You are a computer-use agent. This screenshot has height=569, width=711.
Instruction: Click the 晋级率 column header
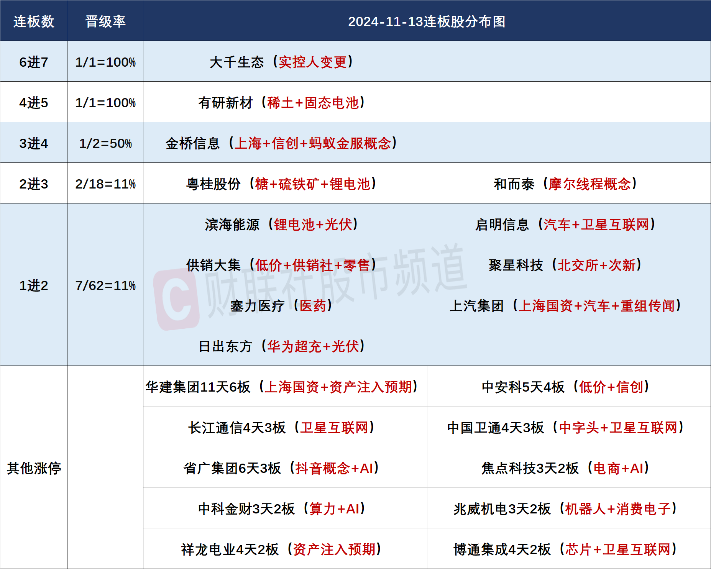click(x=105, y=21)
